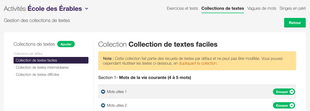The height and width of the screenshot is (111, 310).
Task: Click the envelope icon beside Mots utiles 1
Action: click(103, 92)
